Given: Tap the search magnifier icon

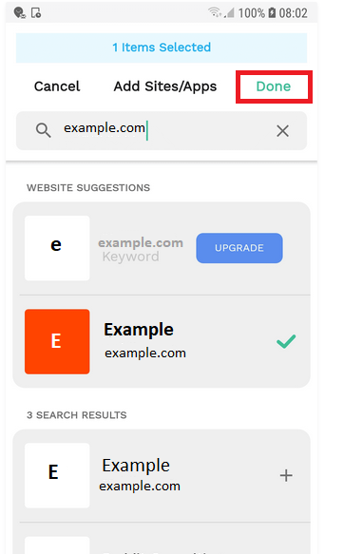Looking at the screenshot, I should coord(43,130).
